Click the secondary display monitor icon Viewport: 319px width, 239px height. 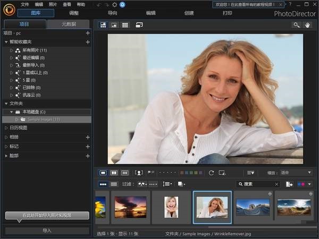(x=139, y=25)
